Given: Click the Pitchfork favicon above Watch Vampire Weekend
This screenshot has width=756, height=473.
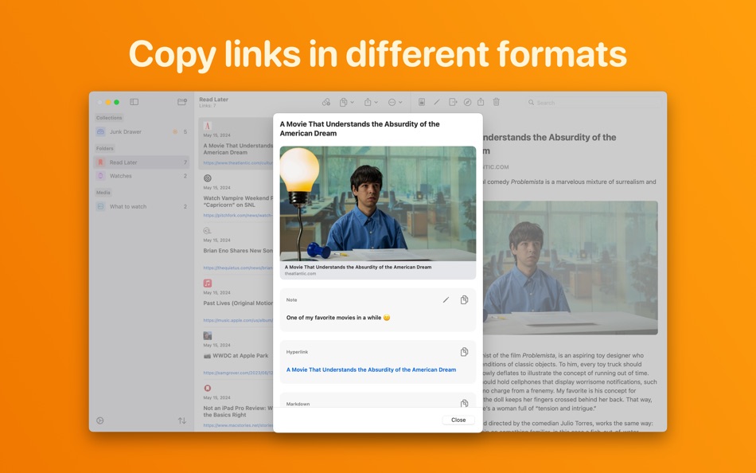Looking at the screenshot, I should coord(208,178).
